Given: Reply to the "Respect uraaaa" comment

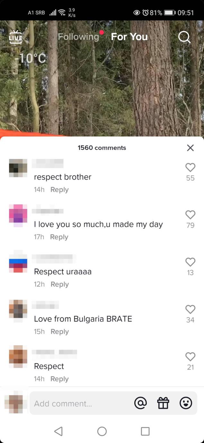Looking at the screenshot, I should pyautogui.click(x=59, y=284).
